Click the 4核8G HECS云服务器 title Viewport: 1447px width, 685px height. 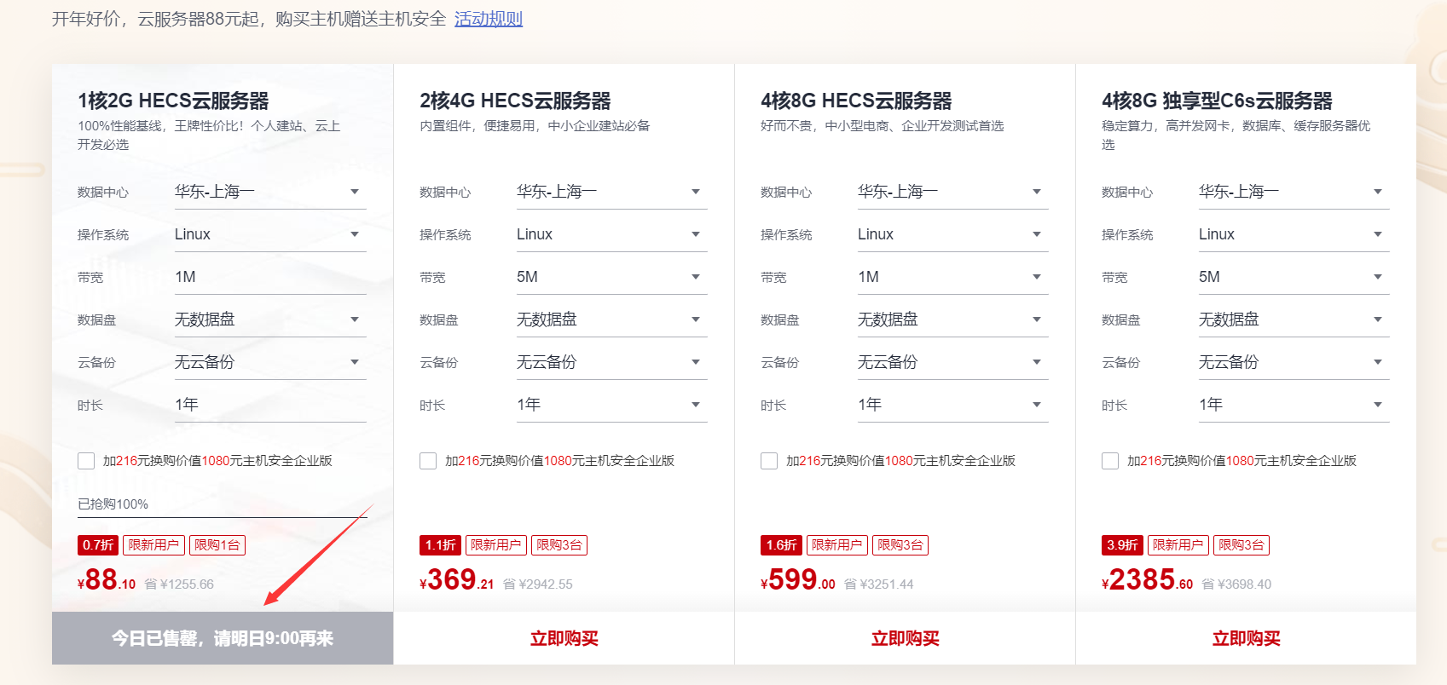tap(856, 101)
